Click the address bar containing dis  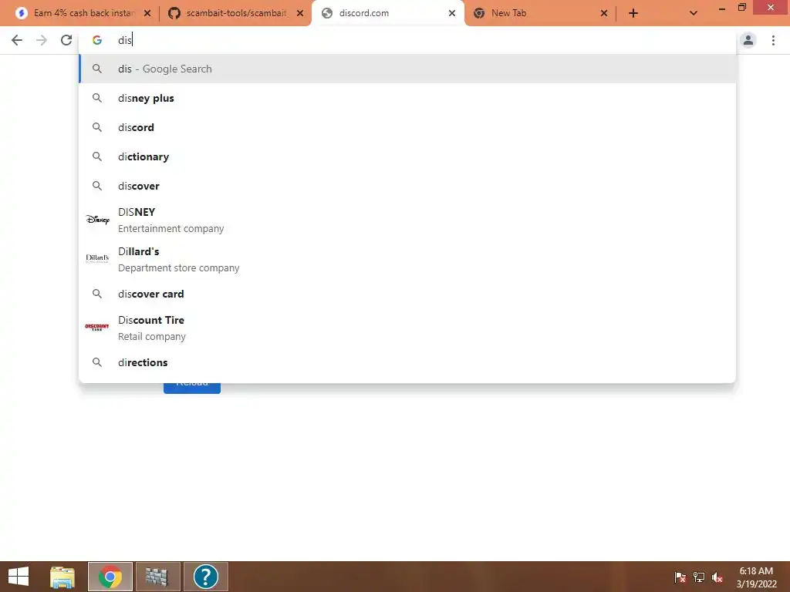coord(407,40)
